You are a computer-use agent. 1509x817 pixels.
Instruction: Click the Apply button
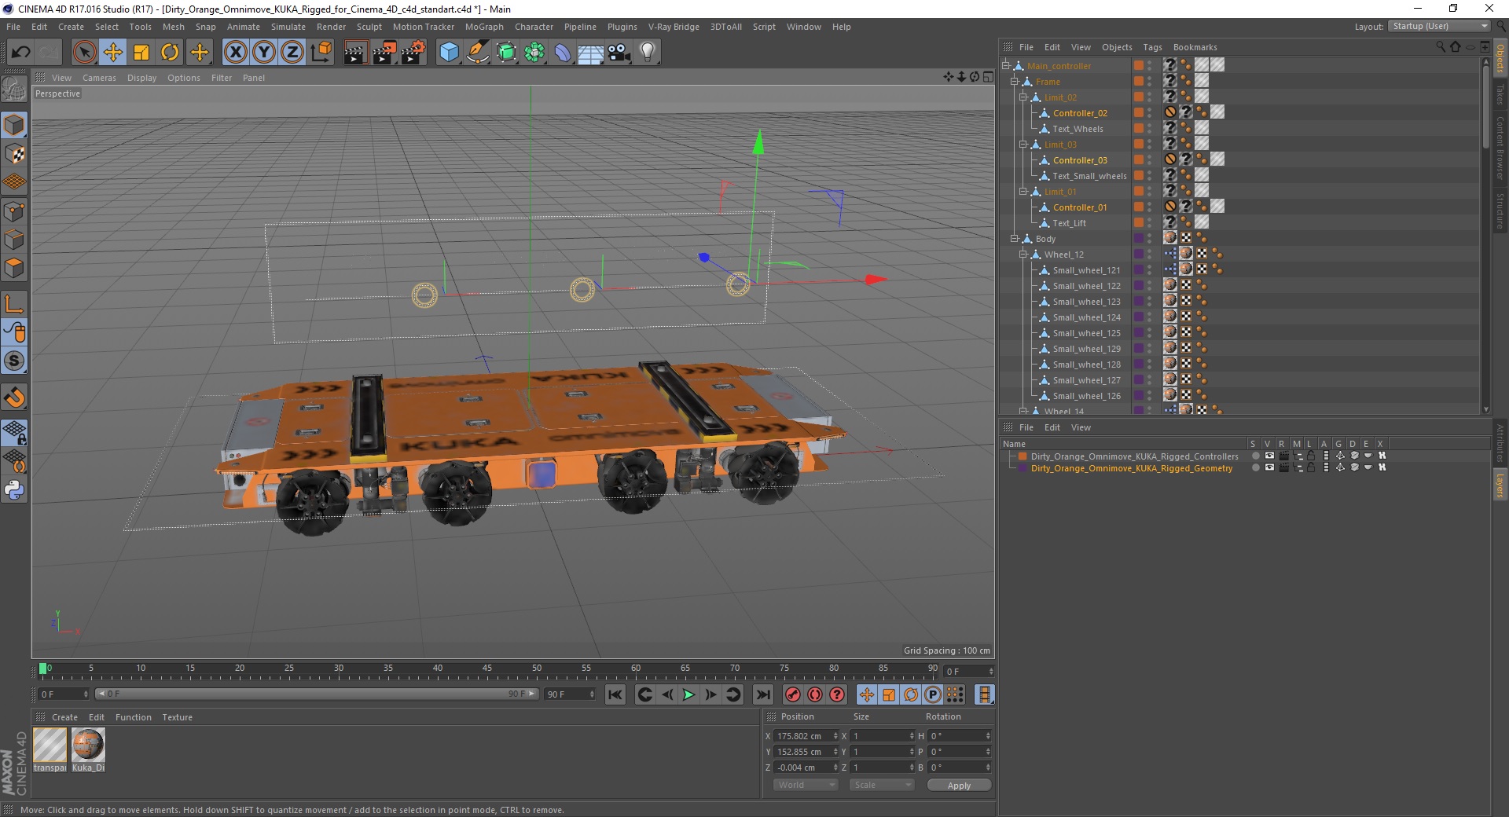pyautogui.click(x=959, y=785)
